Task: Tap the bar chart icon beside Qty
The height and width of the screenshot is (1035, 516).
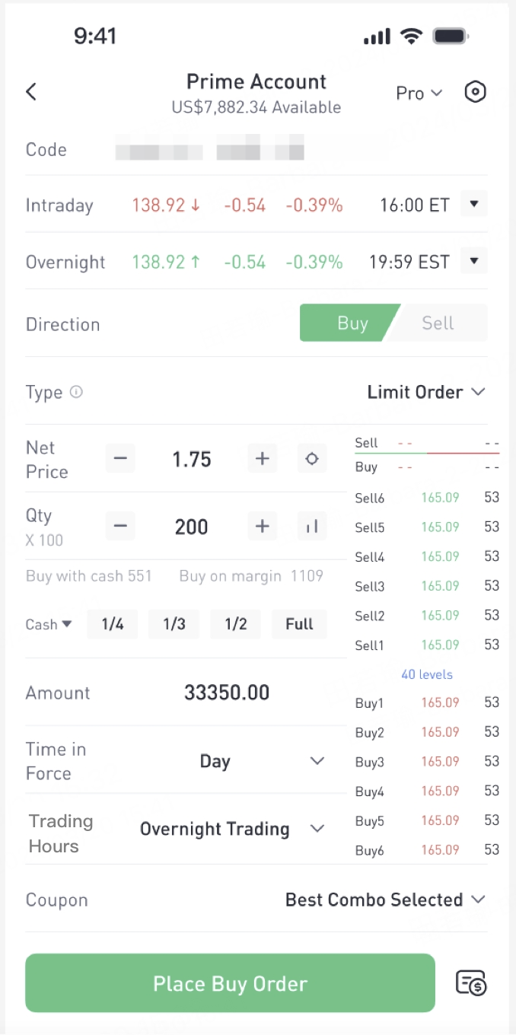Action: [x=311, y=526]
